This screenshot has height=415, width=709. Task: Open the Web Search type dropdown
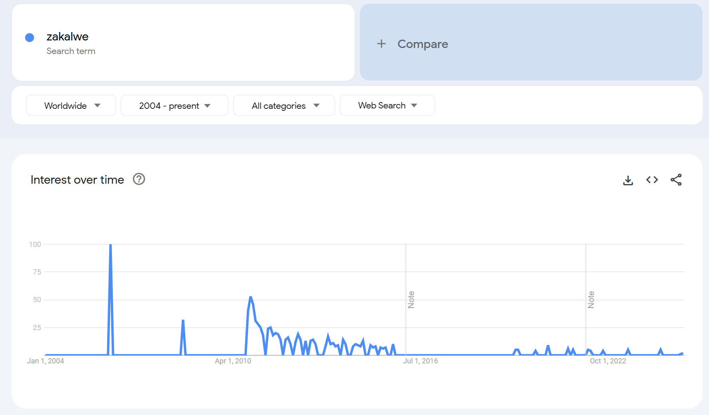(387, 105)
